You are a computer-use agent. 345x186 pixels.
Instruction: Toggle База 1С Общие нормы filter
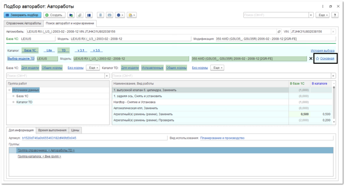[52, 67]
